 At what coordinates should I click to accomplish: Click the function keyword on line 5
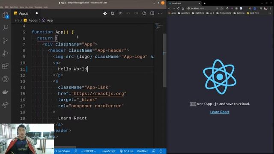[42, 32]
